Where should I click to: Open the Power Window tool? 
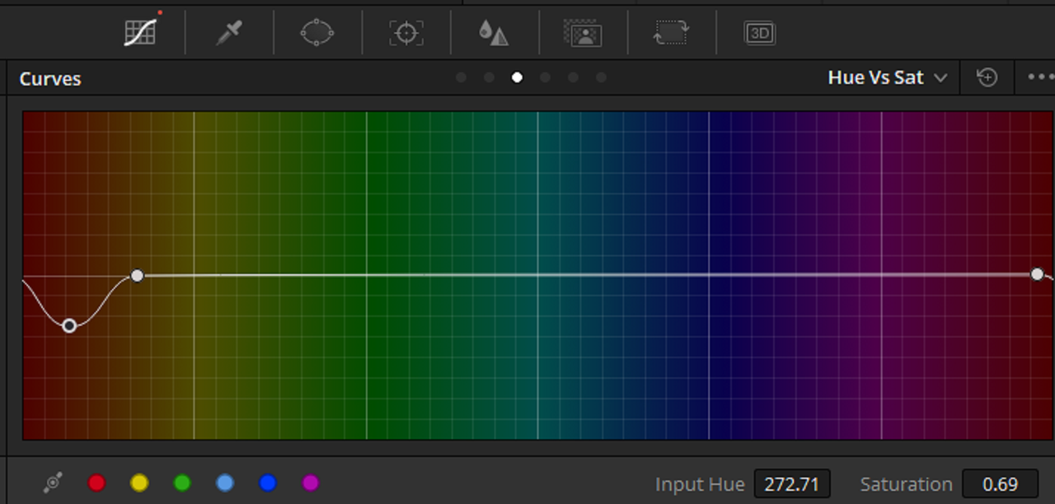point(316,33)
